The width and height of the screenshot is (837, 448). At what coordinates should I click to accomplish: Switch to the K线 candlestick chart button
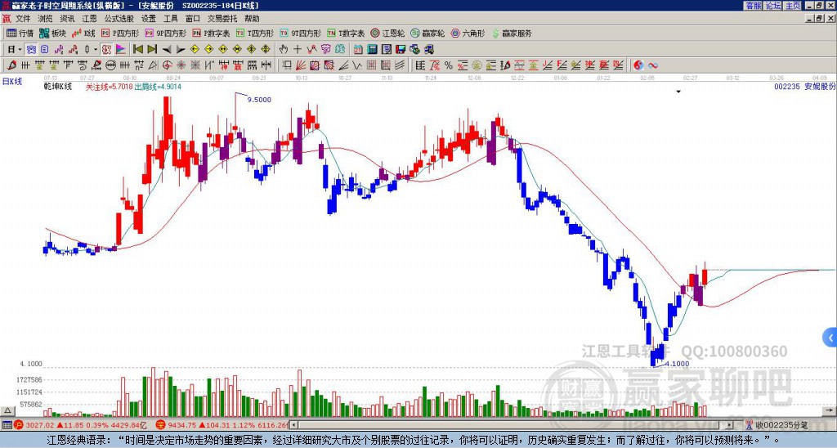[83, 33]
